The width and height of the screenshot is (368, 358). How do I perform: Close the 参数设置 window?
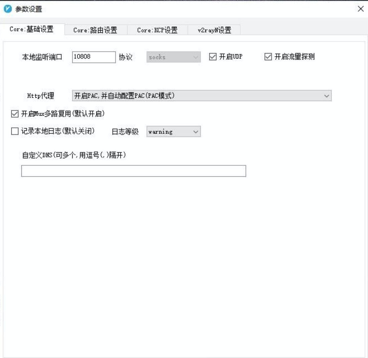click(x=361, y=9)
